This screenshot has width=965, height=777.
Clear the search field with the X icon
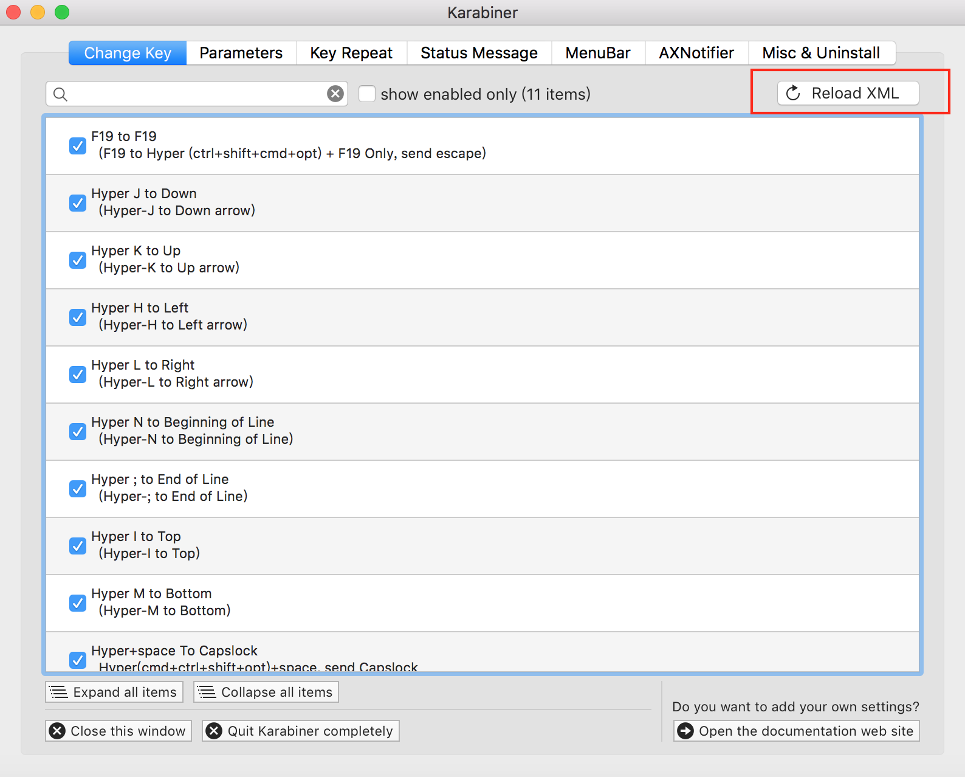[x=335, y=94]
